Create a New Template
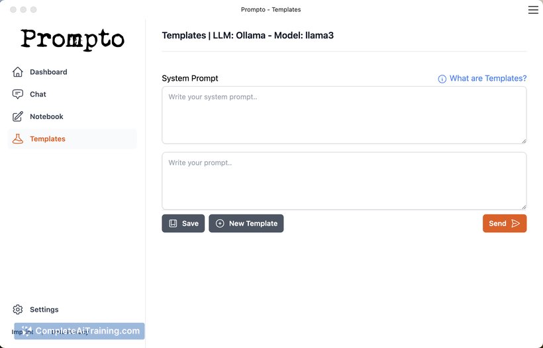543x348 pixels. [x=246, y=224]
